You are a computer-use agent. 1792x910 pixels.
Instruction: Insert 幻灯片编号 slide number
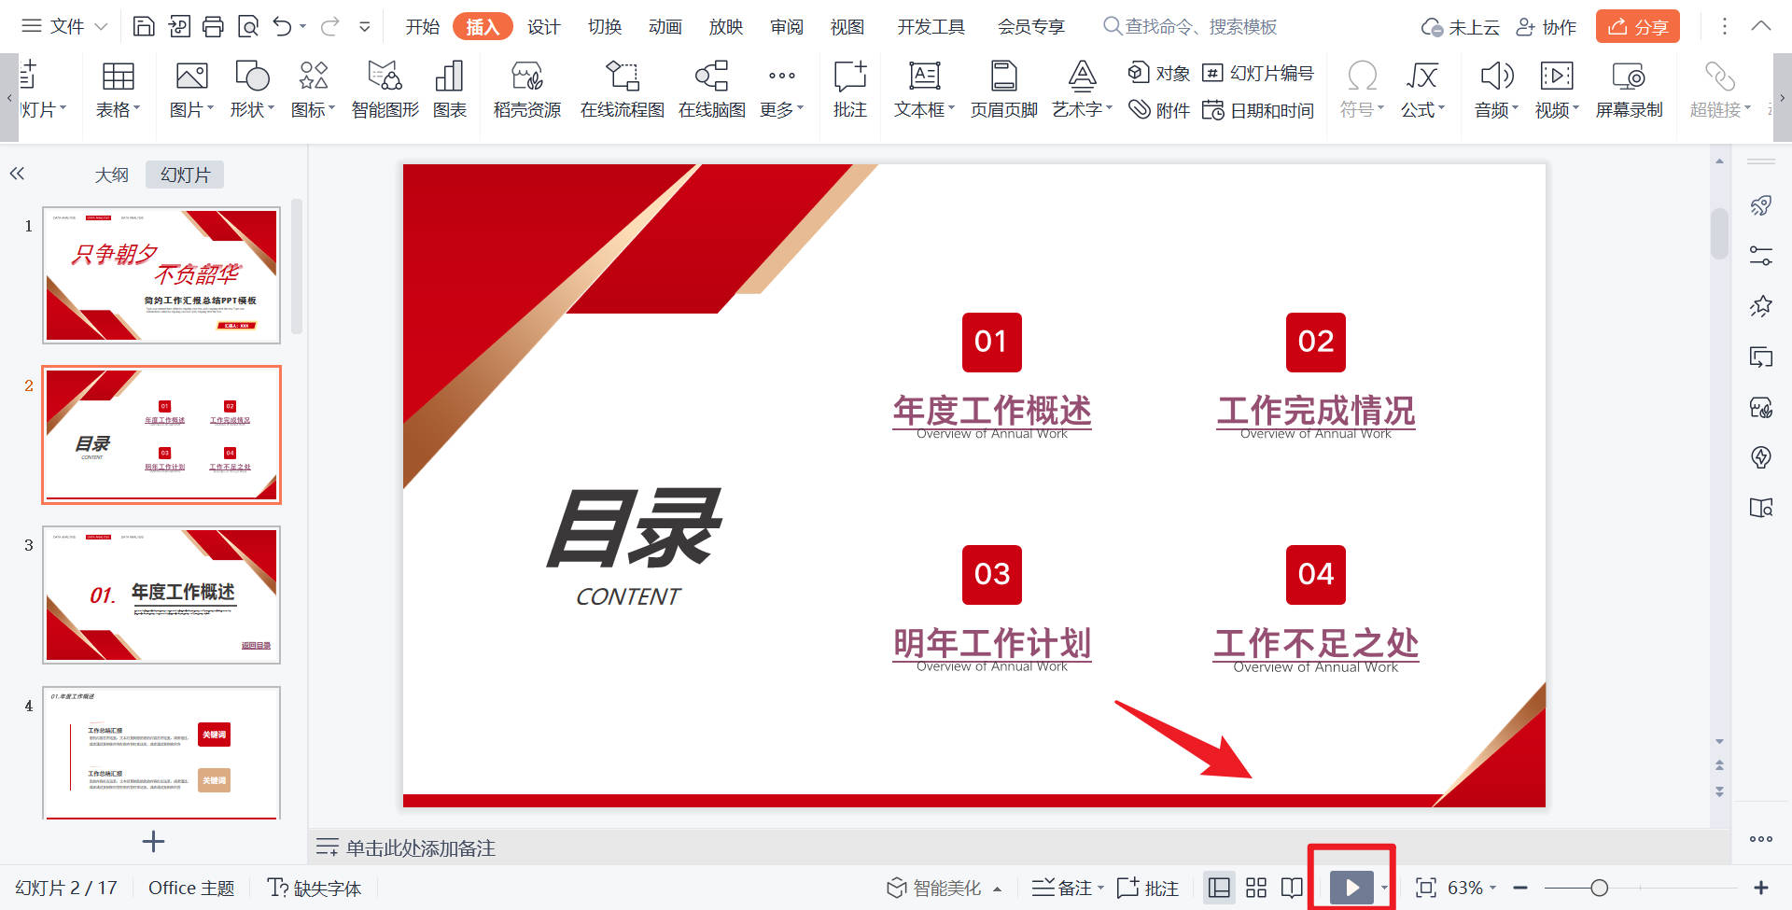click(1257, 73)
